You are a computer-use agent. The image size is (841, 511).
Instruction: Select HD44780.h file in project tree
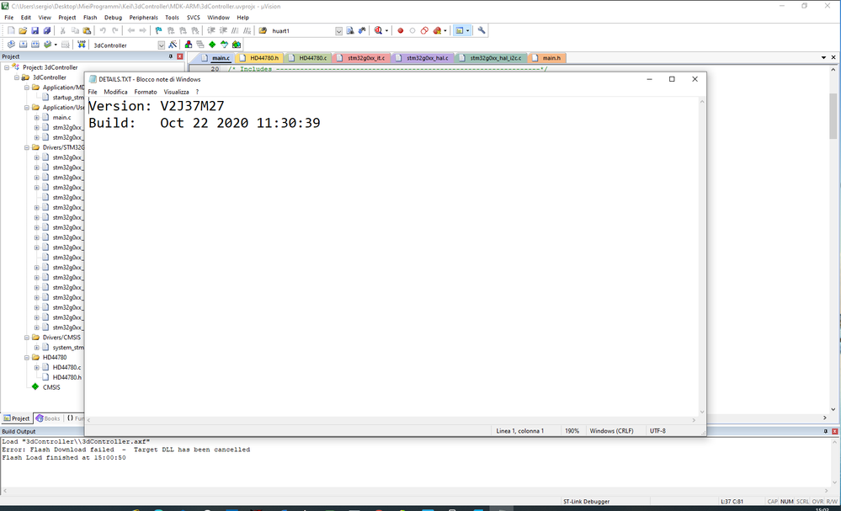pyautogui.click(x=67, y=377)
